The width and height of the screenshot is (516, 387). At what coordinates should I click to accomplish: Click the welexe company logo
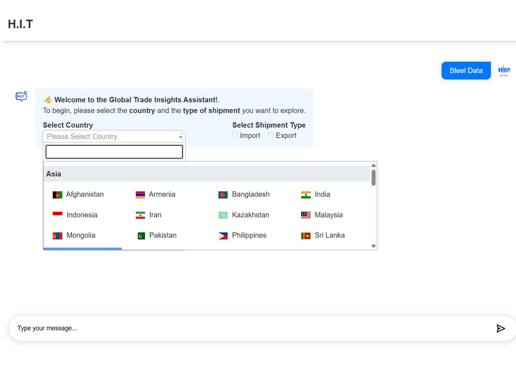(504, 71)
